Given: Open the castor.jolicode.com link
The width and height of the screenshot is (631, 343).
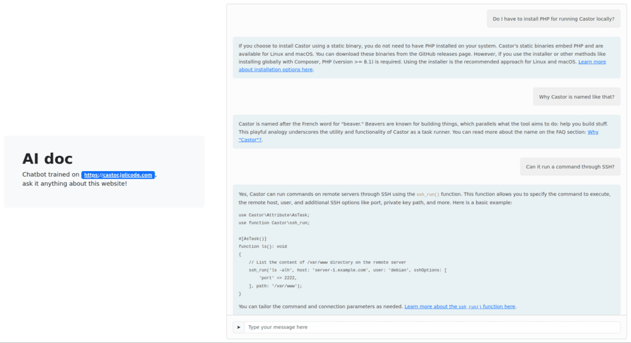Looking at the screenshot, I should tap(118, 175).
